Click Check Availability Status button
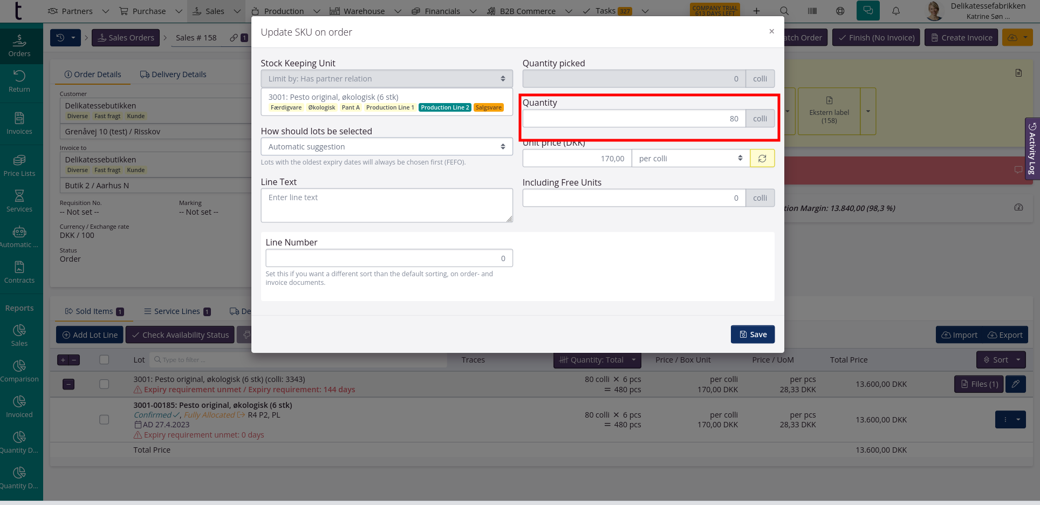The height and width of the screenshot is (505, 1040). 180,335
